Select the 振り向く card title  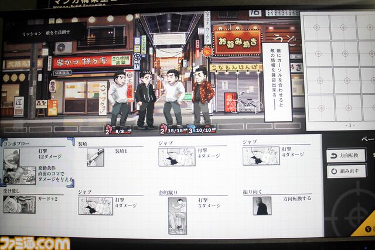[253, 191]
